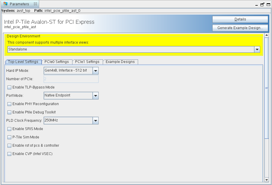This screenshot has height=185, width=272.
Task: Open the Details button
Action: pos(240,19)
